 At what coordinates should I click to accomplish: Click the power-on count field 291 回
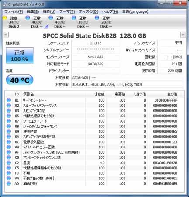point(170,64)
